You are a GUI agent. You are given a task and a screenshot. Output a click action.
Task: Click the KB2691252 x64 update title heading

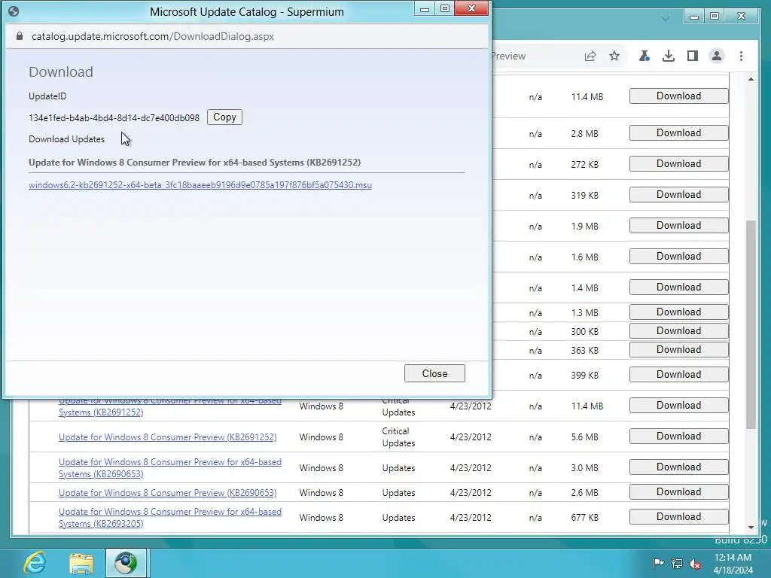195,163
